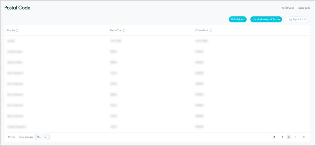The width and height of the screenshot is (316, 146).
Task: Click the Country column header text
Action: coord(11,31)
